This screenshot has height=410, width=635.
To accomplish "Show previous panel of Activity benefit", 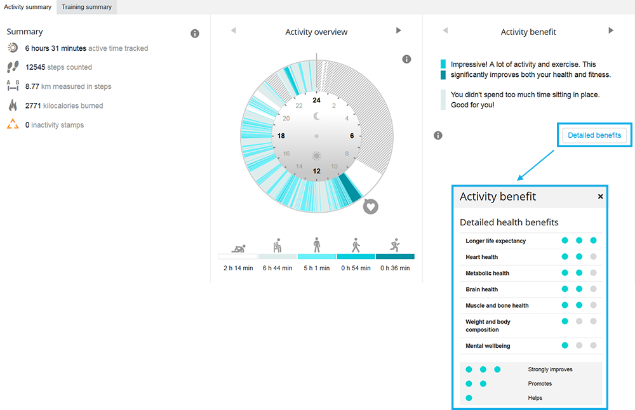I will tap(445, 30).
